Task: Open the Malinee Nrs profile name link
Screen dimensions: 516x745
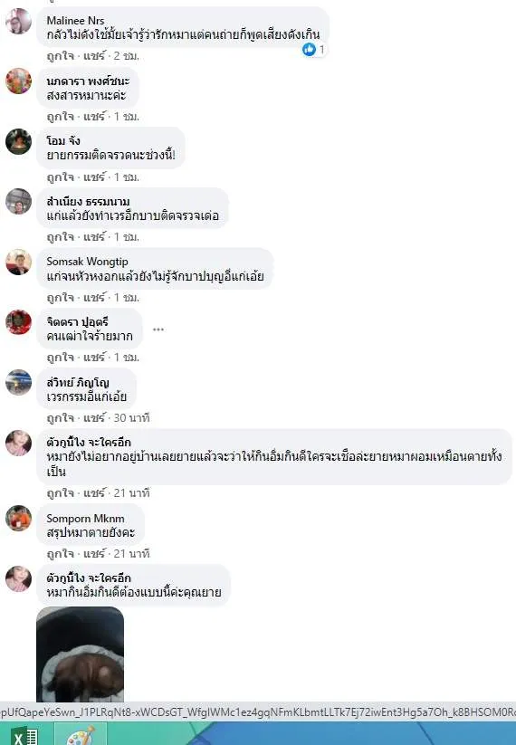Action: click(75, 21)
